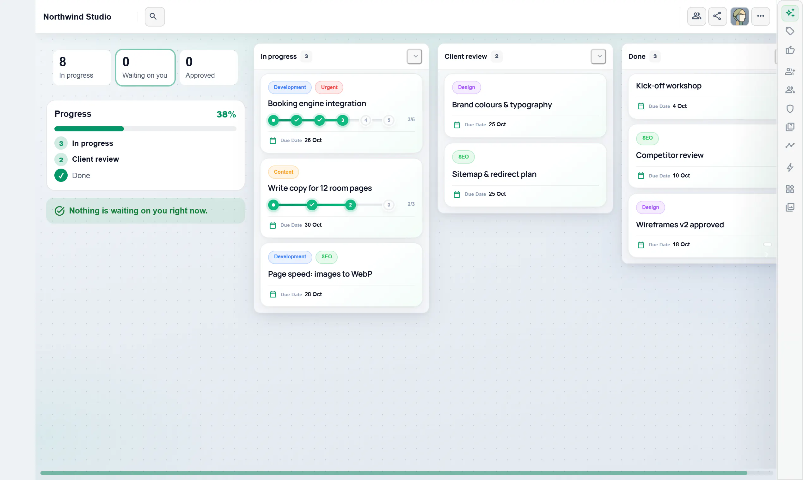
Task: Select the 0 Waiting on you tab
Action: pos(145,68)
